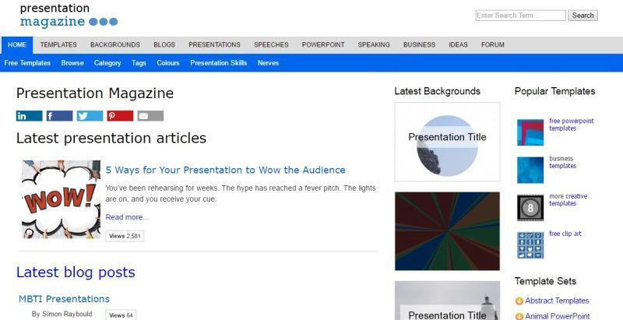Click the Read more link
The width and height of the screenshot is (623, 320).
tap(127, 217)
